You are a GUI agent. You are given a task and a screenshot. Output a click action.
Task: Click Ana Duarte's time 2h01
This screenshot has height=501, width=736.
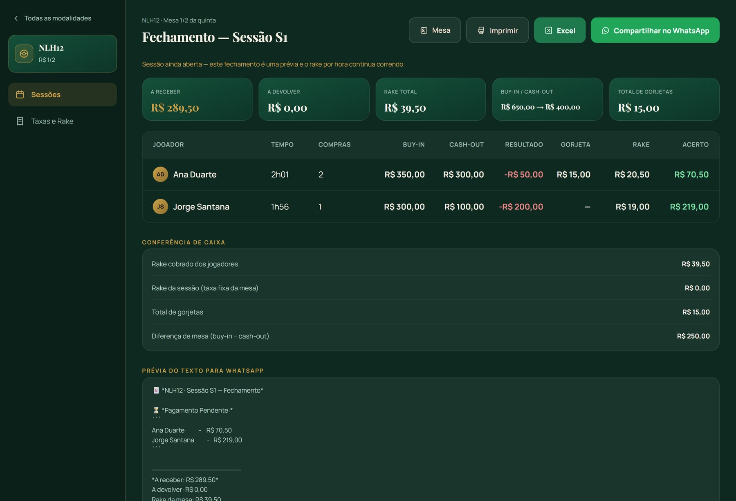[x=280, y=175]
